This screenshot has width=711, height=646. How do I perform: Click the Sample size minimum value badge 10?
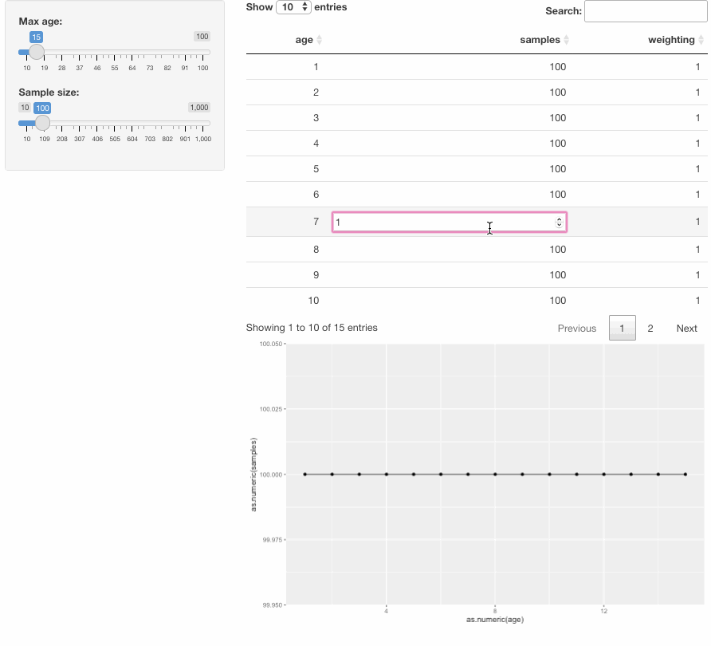click(25, 108)
